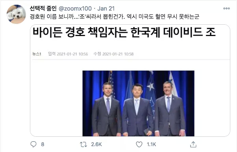Select the tweet text starting 경호원 이름
The image size is (237, 152).
[x=115, y=16]
